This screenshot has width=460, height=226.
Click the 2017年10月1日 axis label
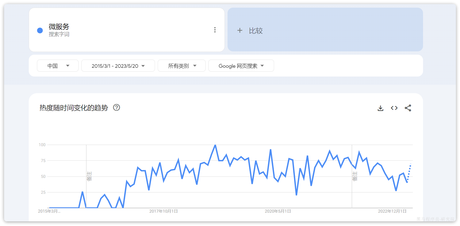[163, 211]
